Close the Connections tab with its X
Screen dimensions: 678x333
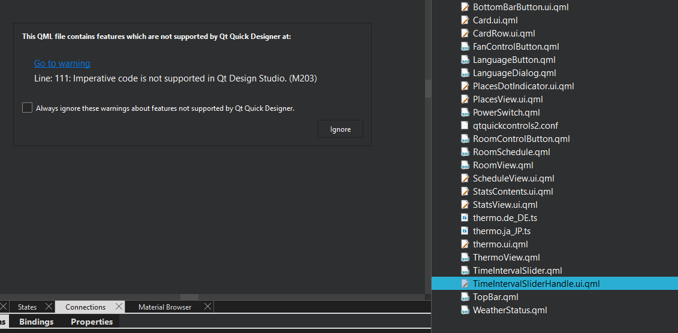click(x=119, y=307)
